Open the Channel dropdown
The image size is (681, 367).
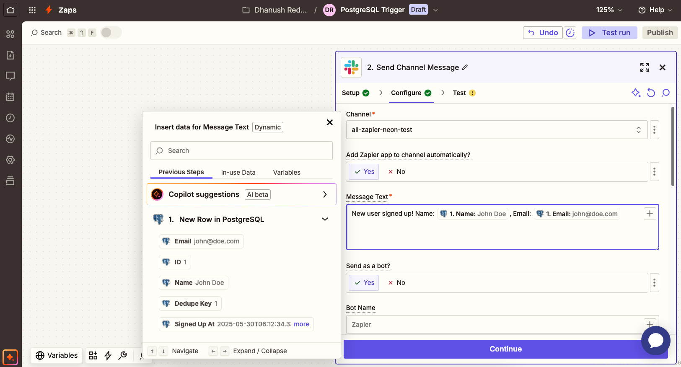[x=497, y=130]
